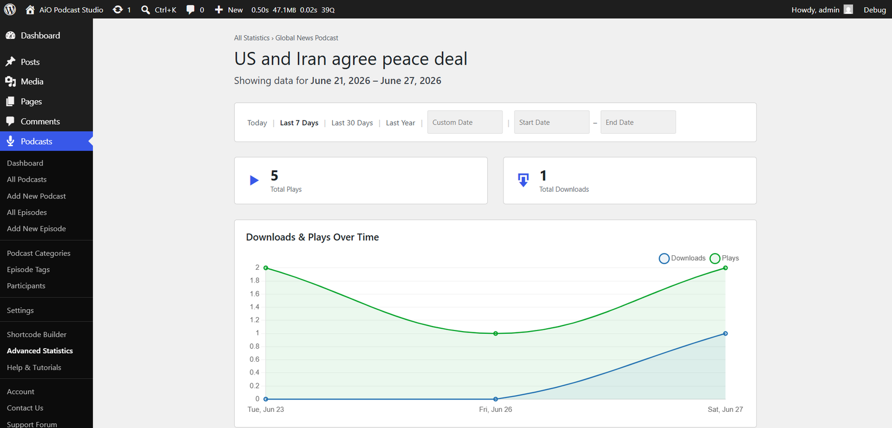Click the WordPress logo icon
Image resolution: width=892 pixels, height=428 pixels.
click(10, 9)
